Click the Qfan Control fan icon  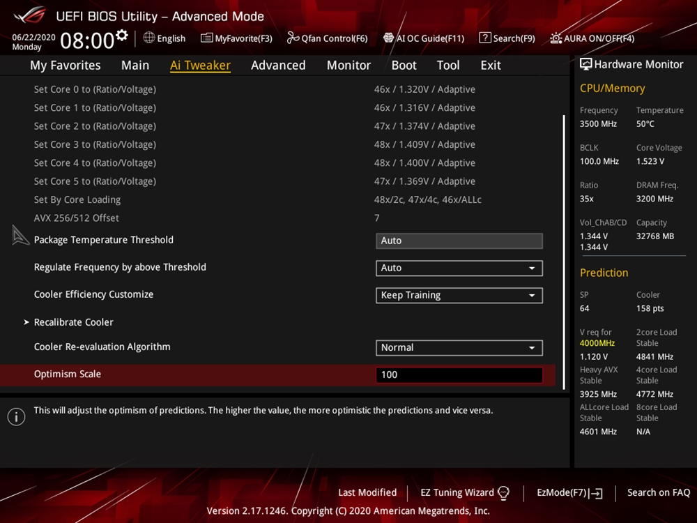293,38
